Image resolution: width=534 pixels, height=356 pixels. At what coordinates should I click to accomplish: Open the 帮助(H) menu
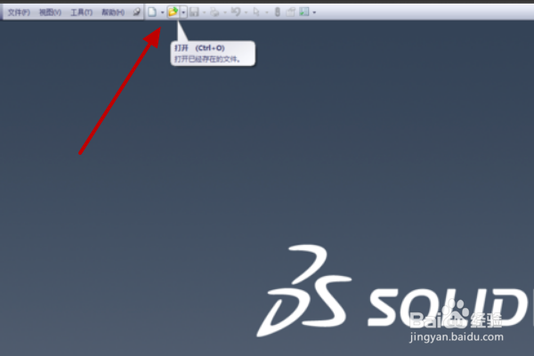point(113,12)
